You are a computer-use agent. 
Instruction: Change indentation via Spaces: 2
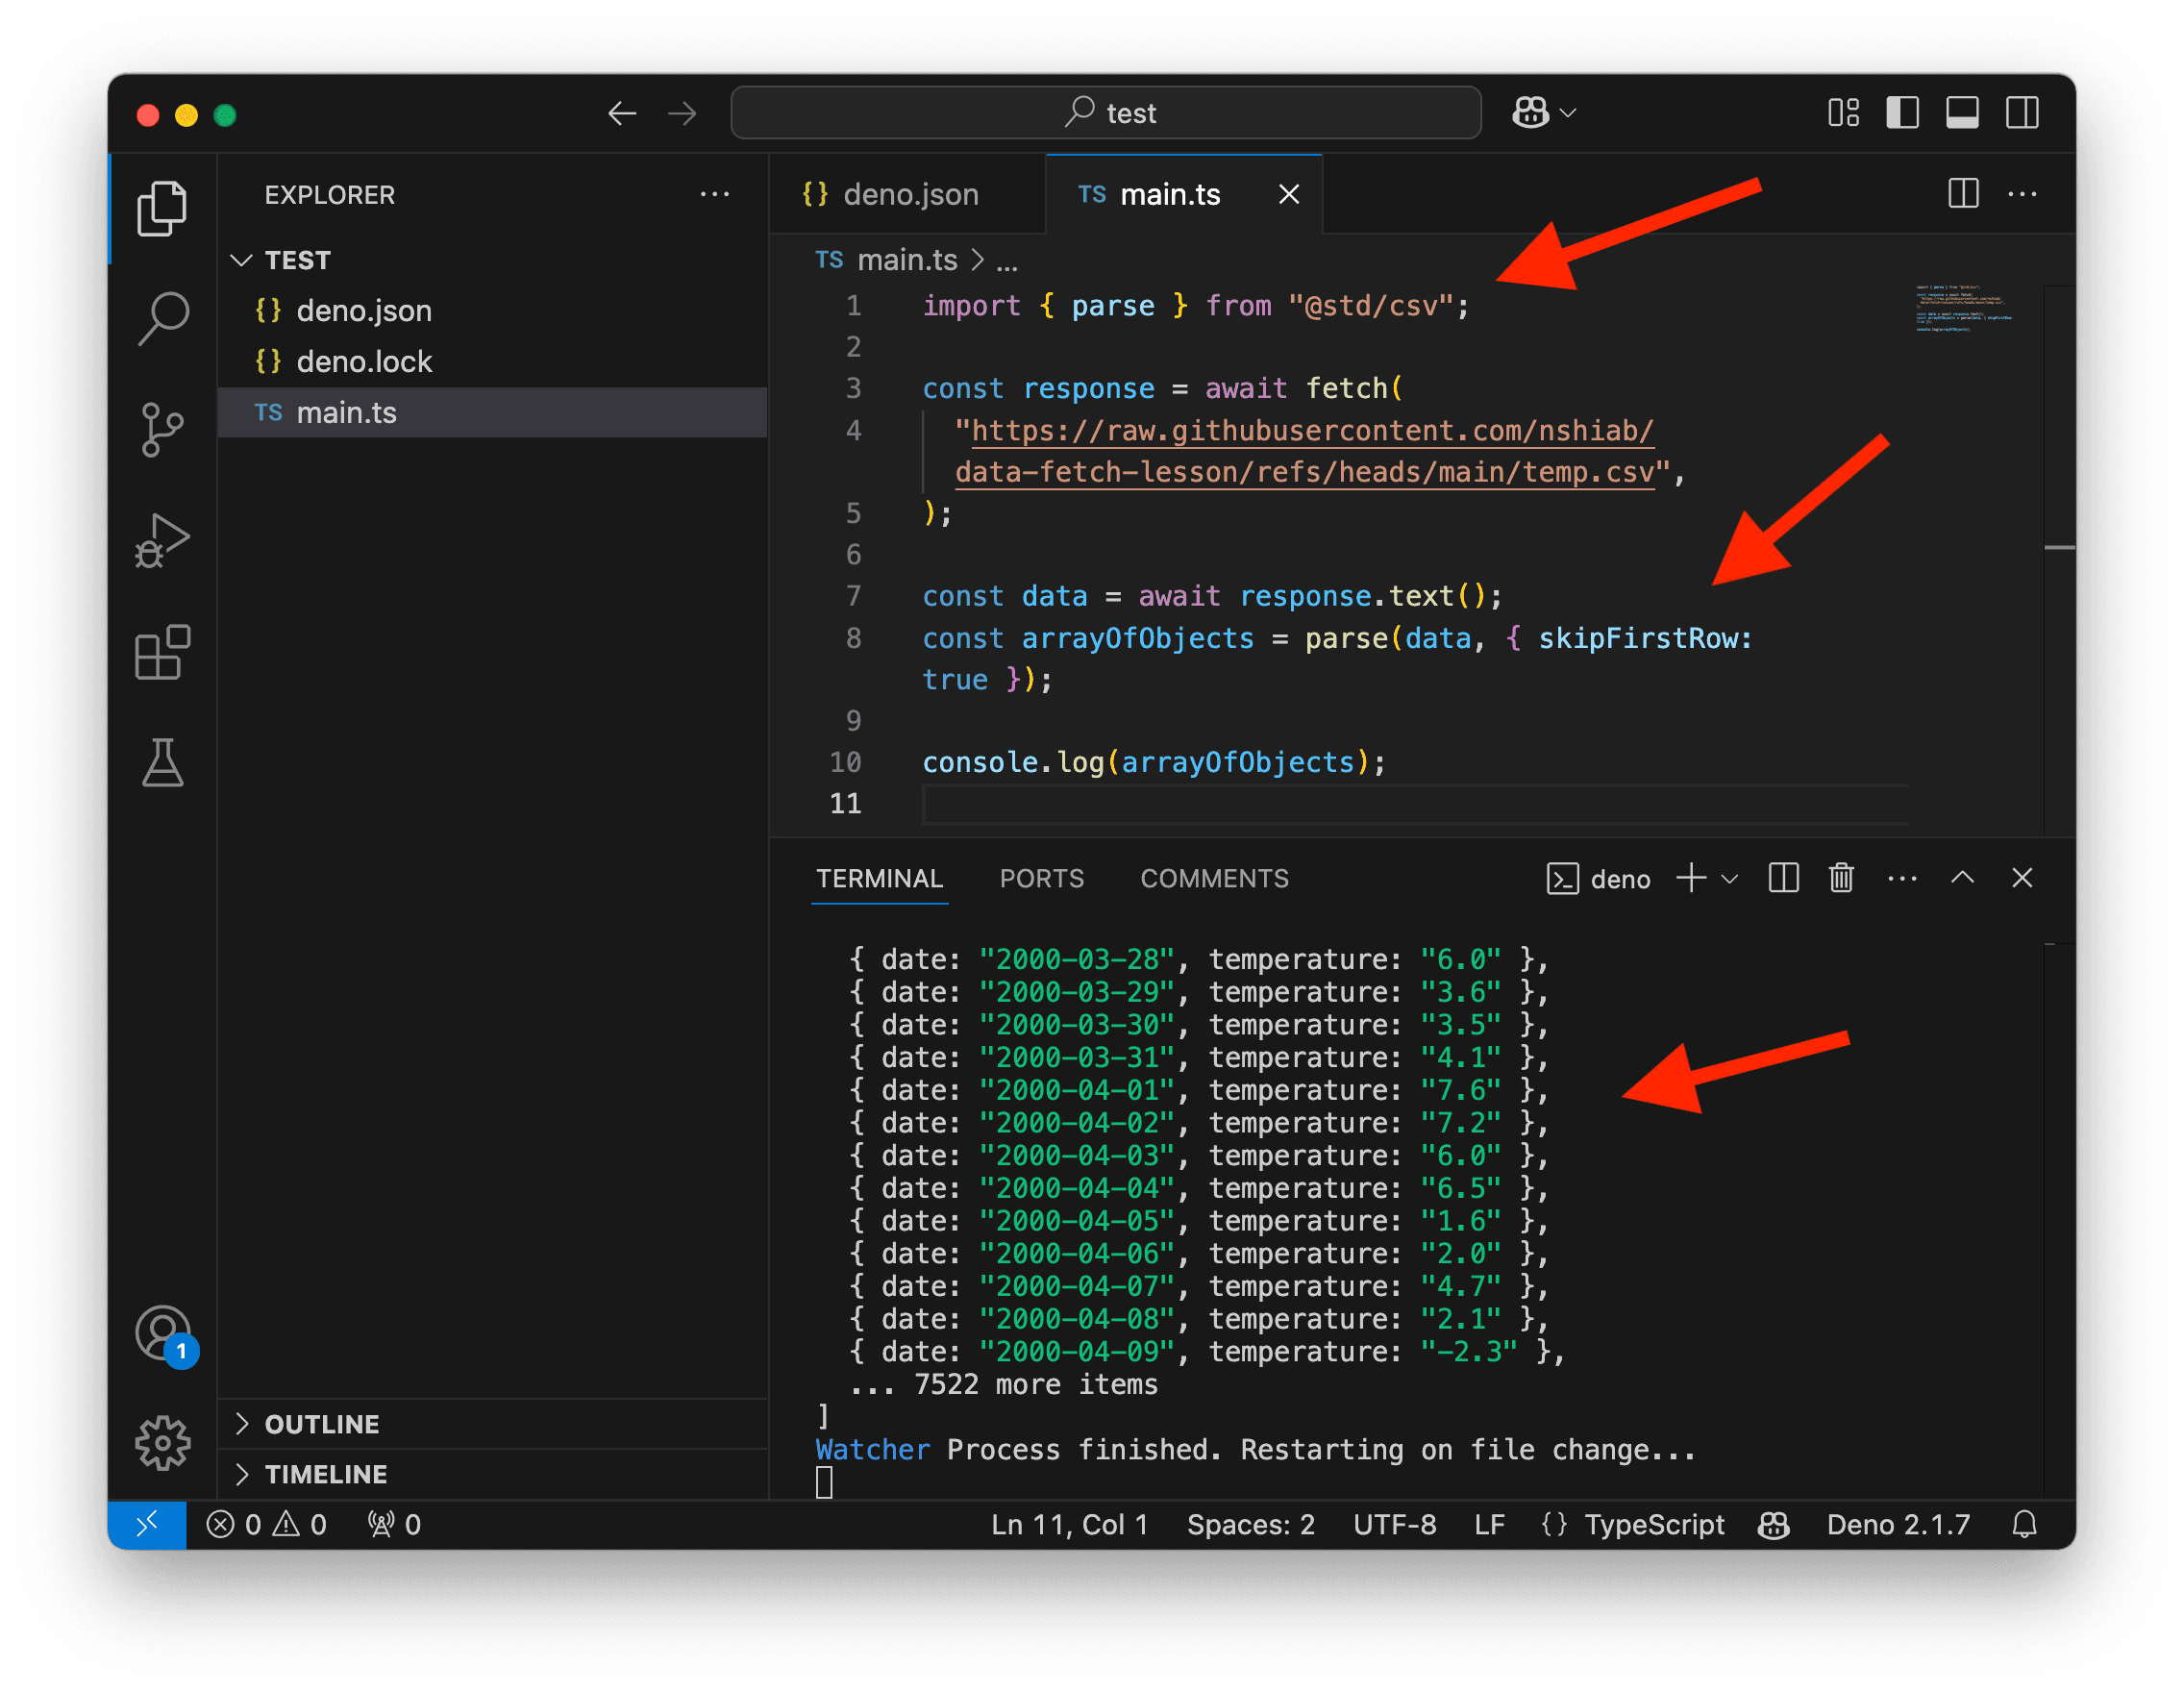pos(1250,1524)
